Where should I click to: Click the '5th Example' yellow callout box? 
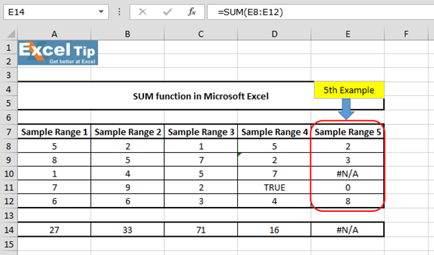[x=349, y=90]
